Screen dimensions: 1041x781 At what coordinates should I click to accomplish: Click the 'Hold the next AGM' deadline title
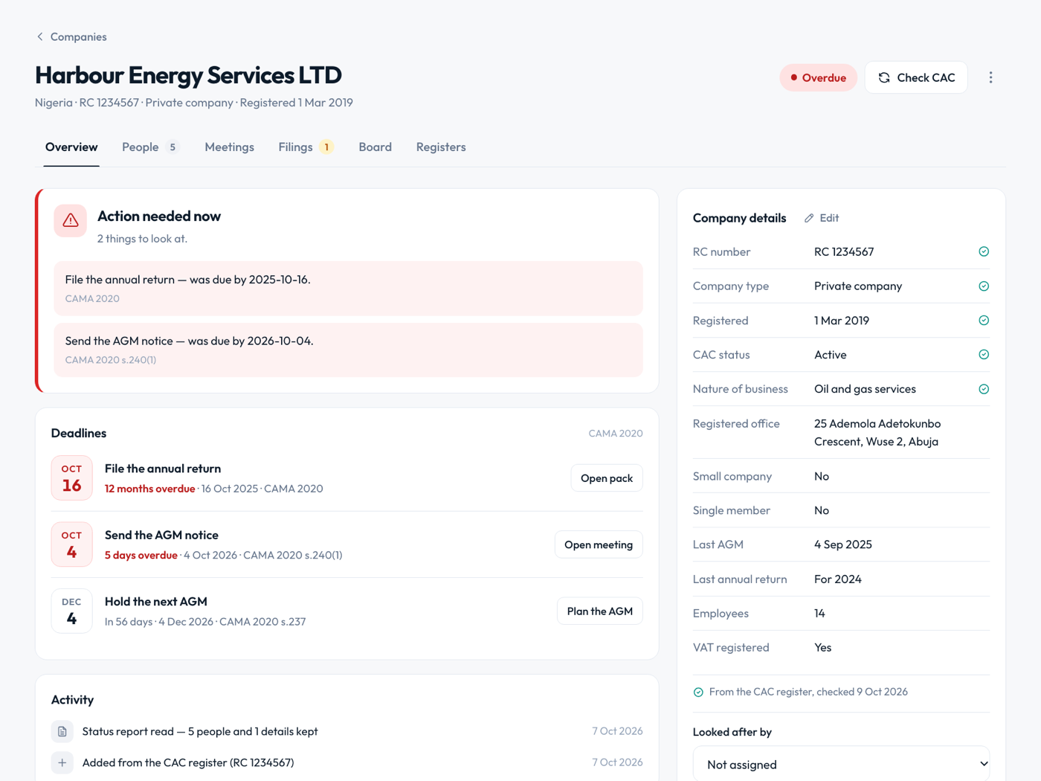tap(156, 602)
